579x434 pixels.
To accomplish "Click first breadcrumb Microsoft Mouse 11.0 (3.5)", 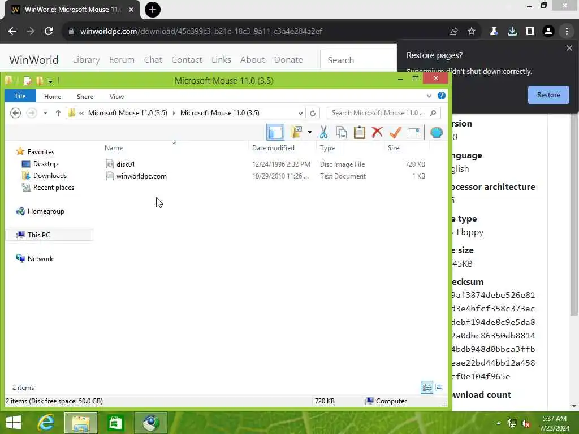I will (x=127, y=113).
